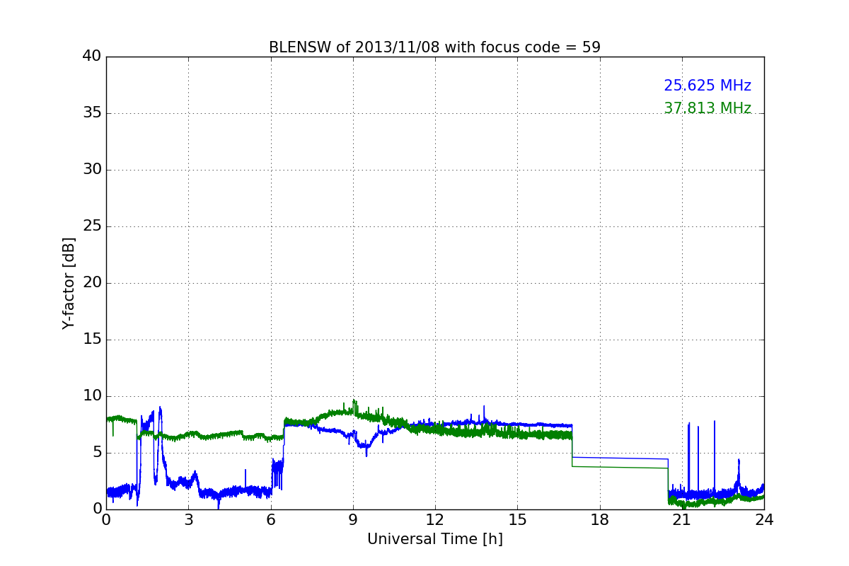Select the 37.813 MHz legend label

pos(707,108)
